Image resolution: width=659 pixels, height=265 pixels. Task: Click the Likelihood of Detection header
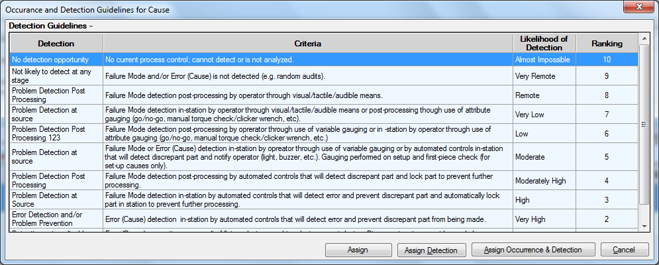click(543, 44)
